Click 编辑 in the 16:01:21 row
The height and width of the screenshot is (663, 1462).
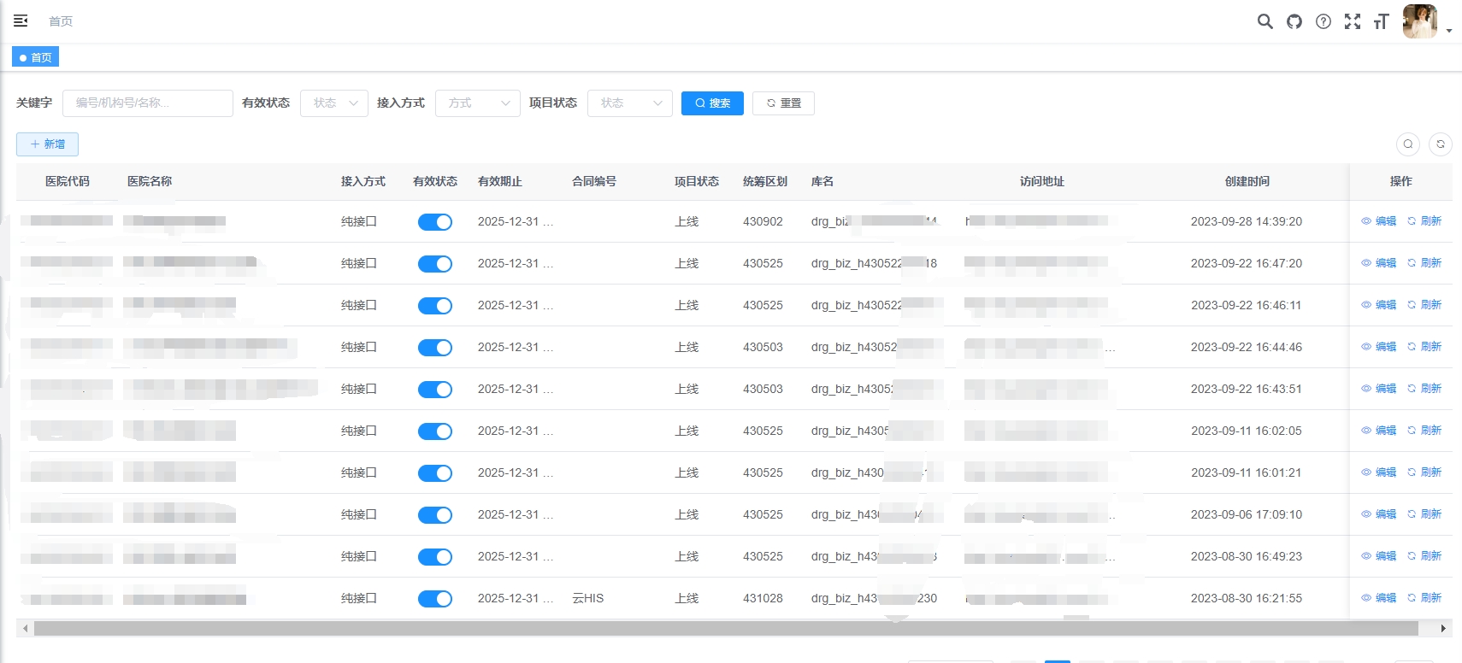[x=1379, y=472]
